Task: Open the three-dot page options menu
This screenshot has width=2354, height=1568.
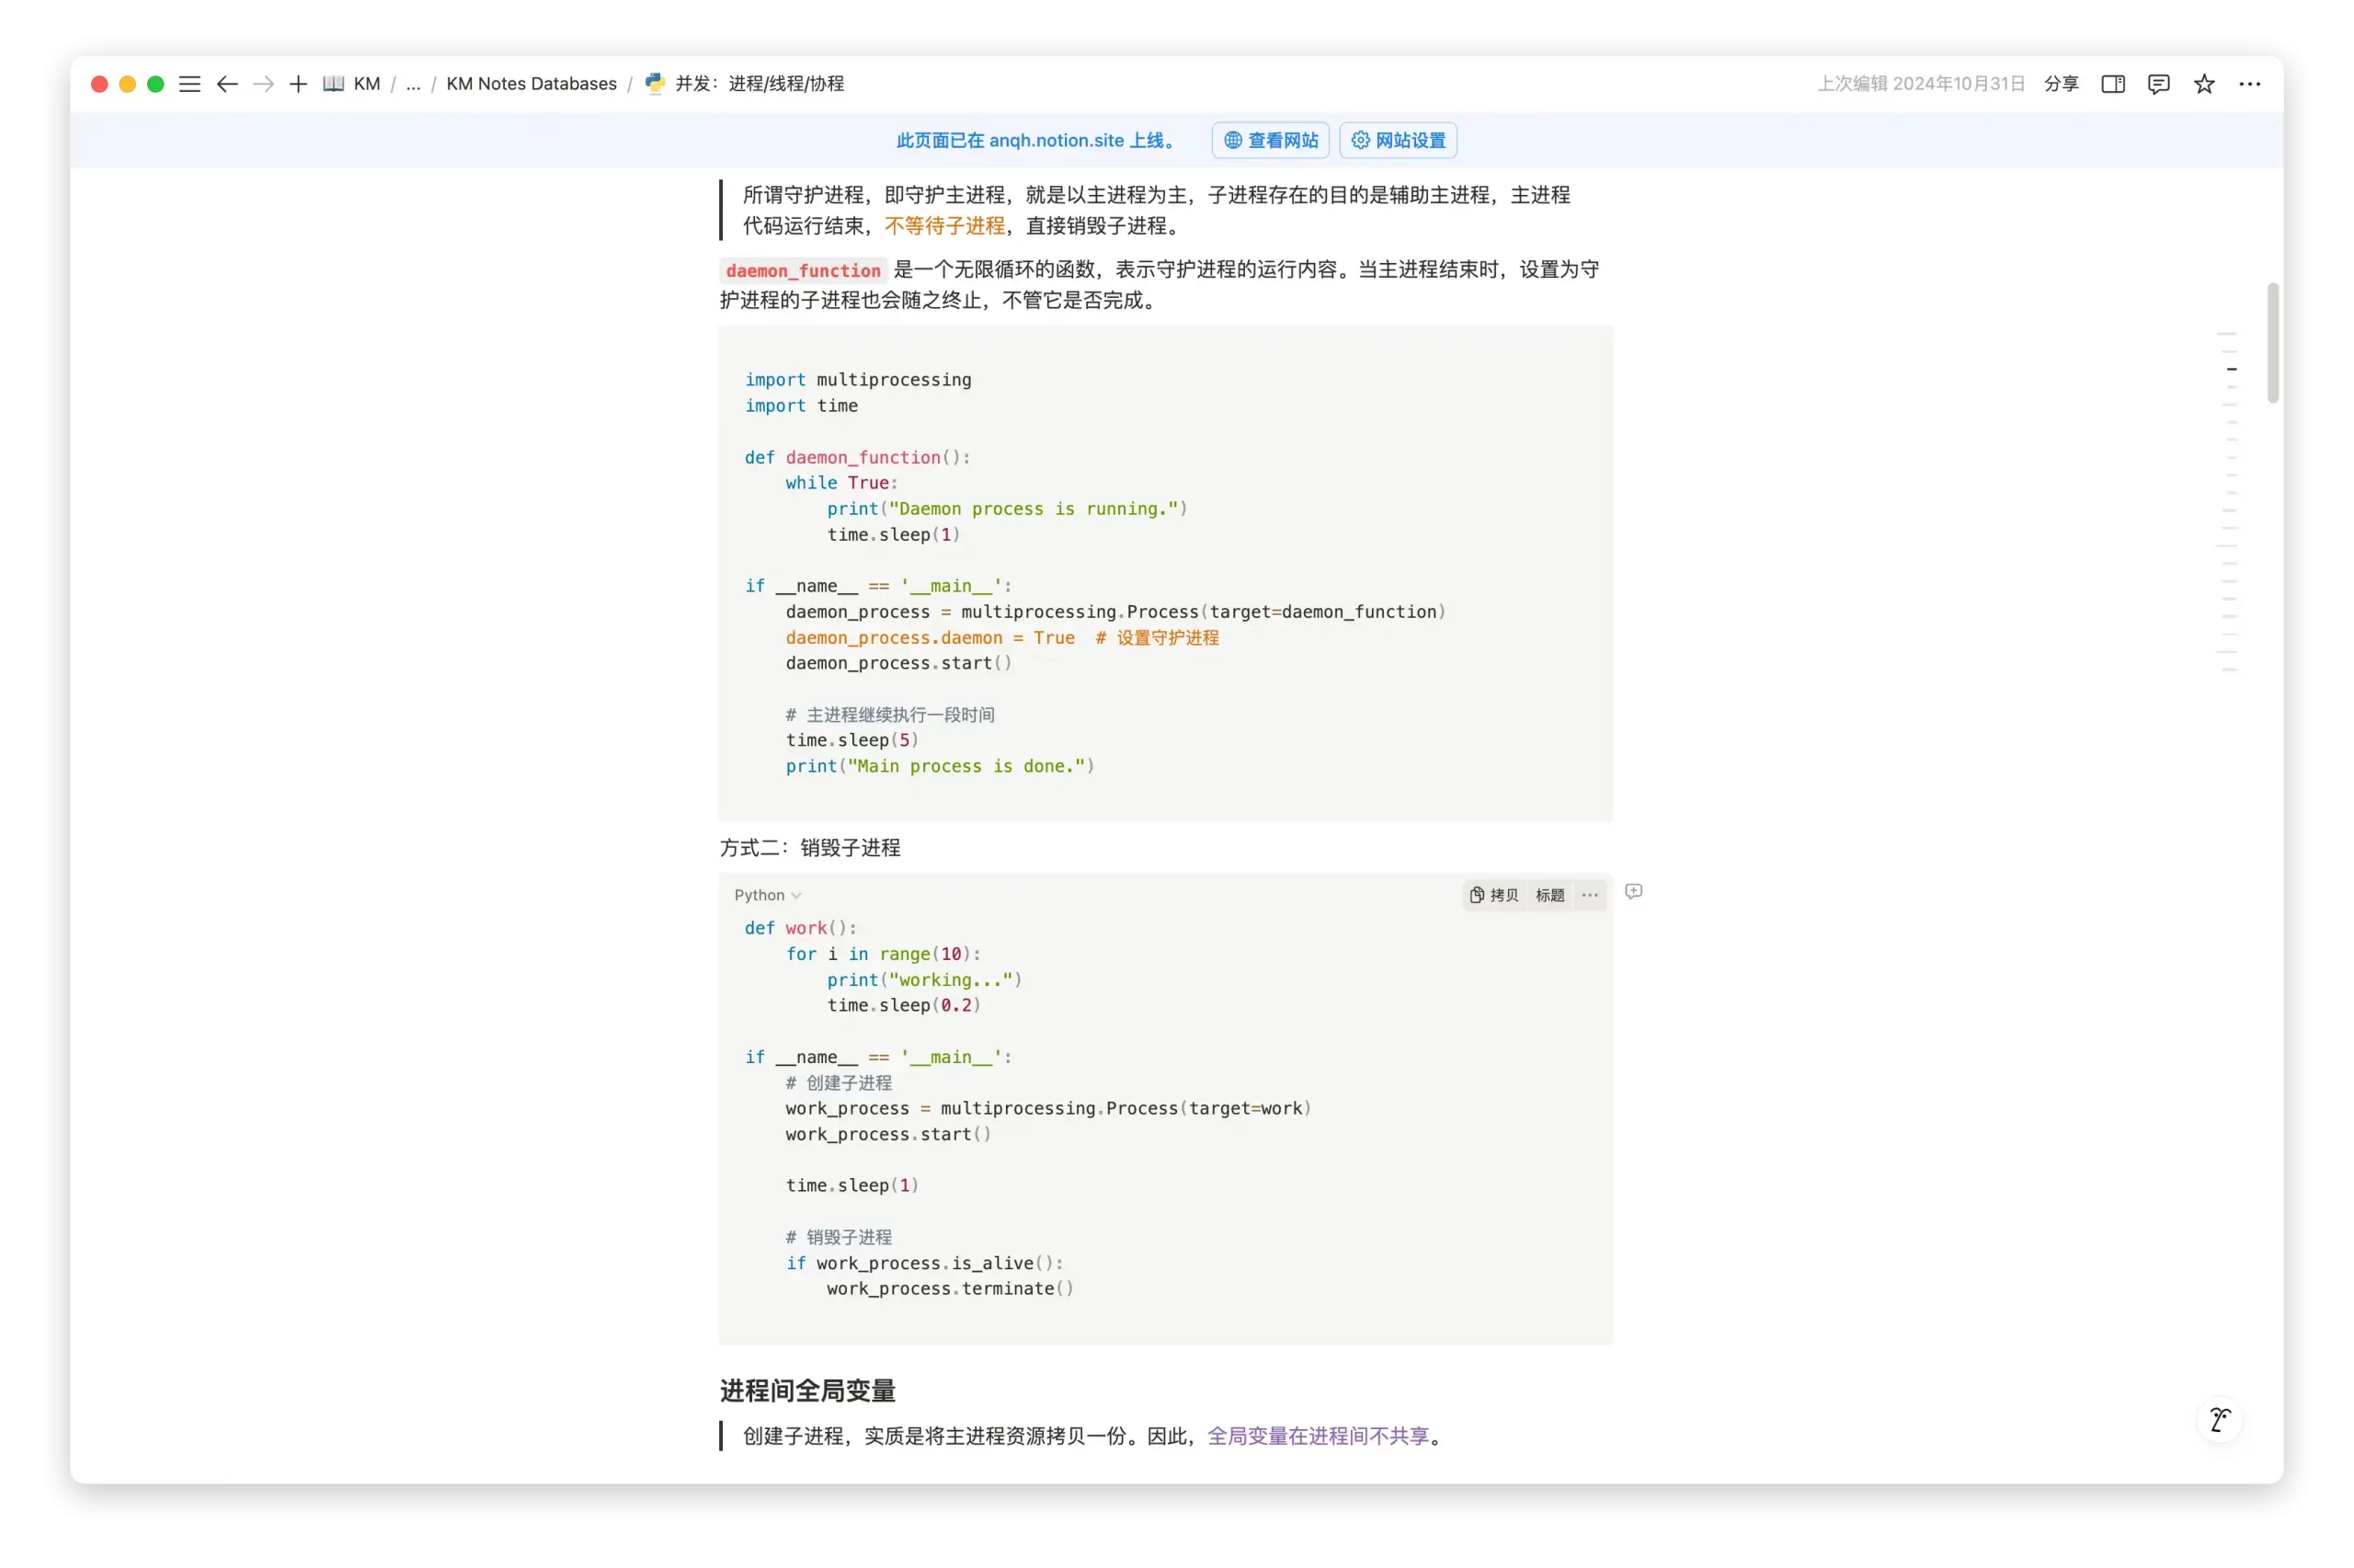Action: [2249, 84]
